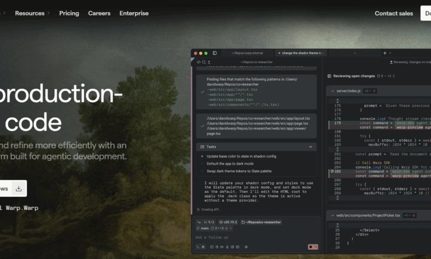The height and width of the screenshot is (259, 431).
Task: Collapse the Tasks section chevron
Action: [311, 147]
